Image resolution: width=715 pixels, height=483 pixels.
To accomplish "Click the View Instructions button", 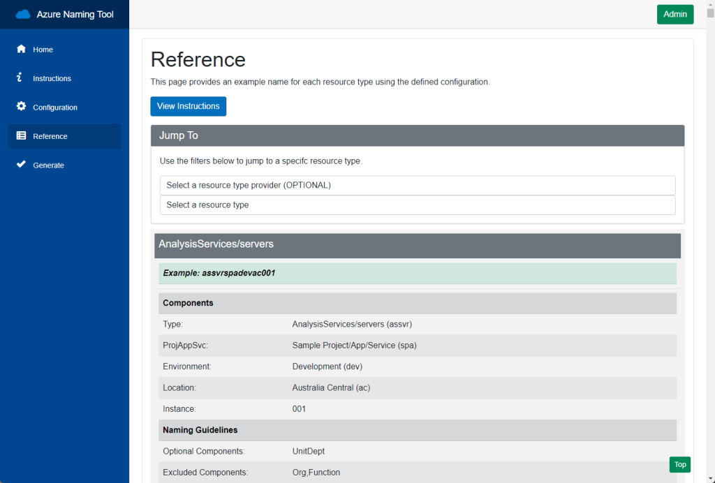I will click(189, 106).
